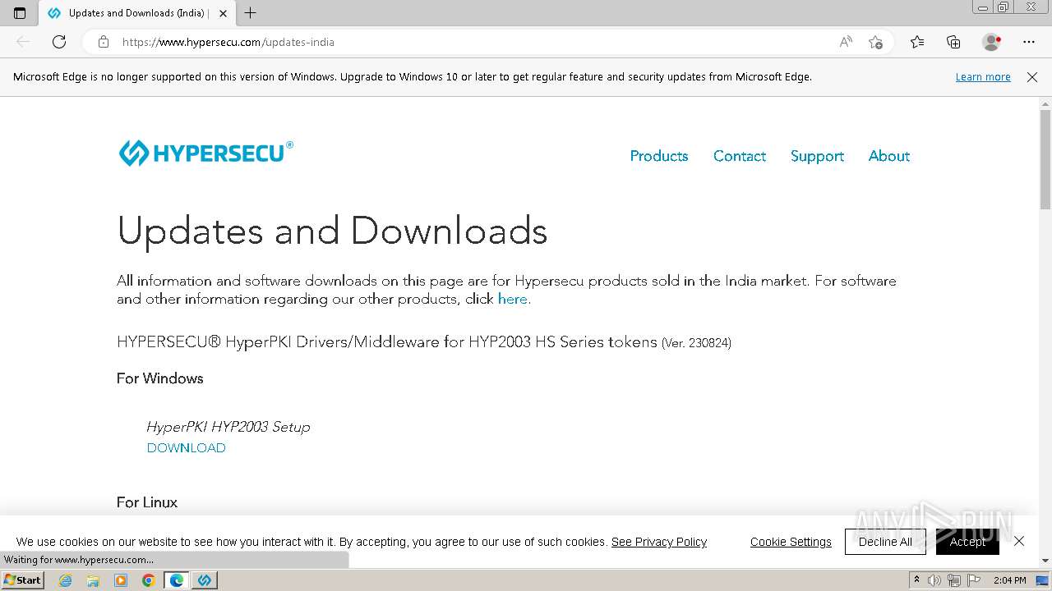The width and height of the screenshot is (1052, 591).
Task: Switch to Microsoft Edge taskbar button
Action: point(177,580)
